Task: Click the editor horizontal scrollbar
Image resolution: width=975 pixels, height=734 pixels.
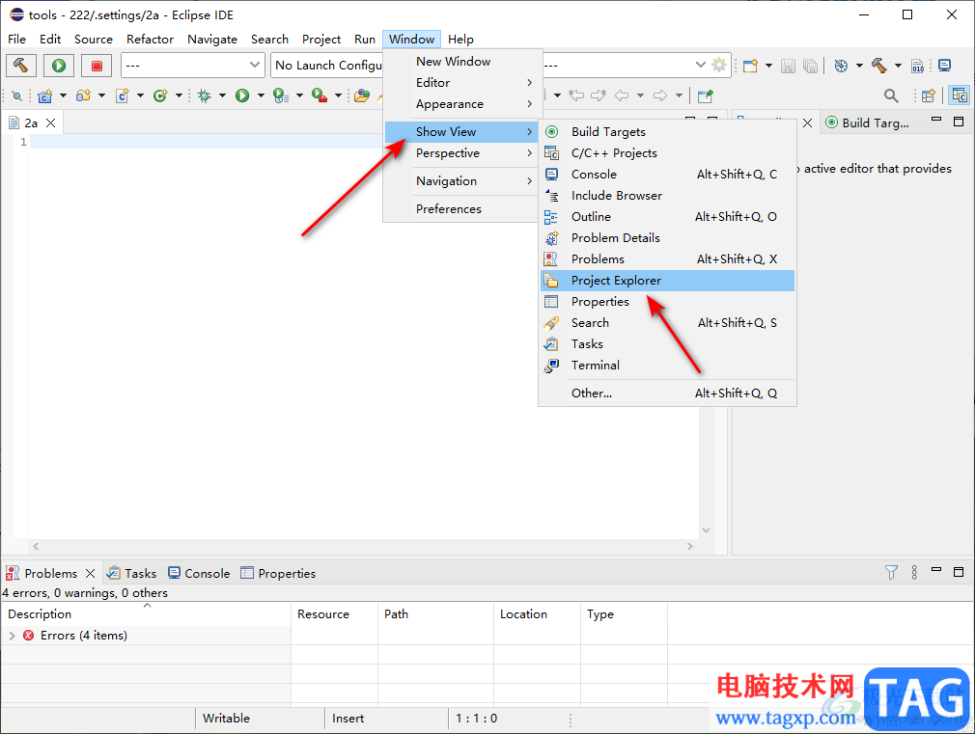Action: pos(363,546)
